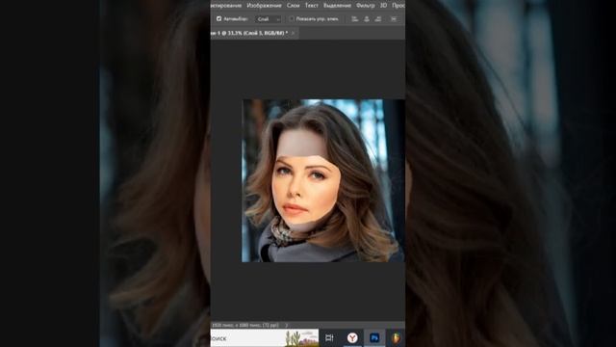Switch to Photoshop in the taskbar
Screen dimensions: 616x347
point(374,338)
